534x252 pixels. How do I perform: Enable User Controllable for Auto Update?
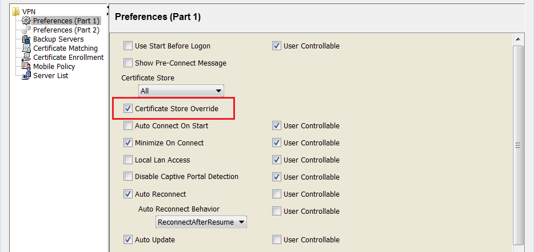click(277, 239)
